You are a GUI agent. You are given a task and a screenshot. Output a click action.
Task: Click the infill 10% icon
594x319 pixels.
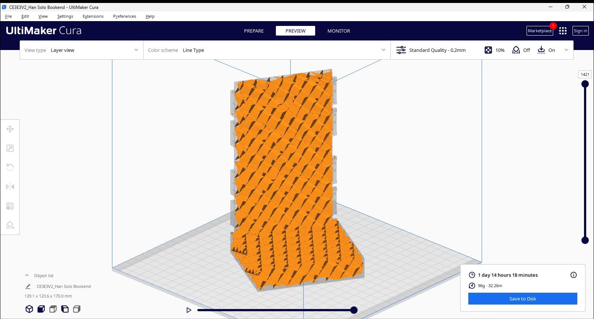point(488,50)
